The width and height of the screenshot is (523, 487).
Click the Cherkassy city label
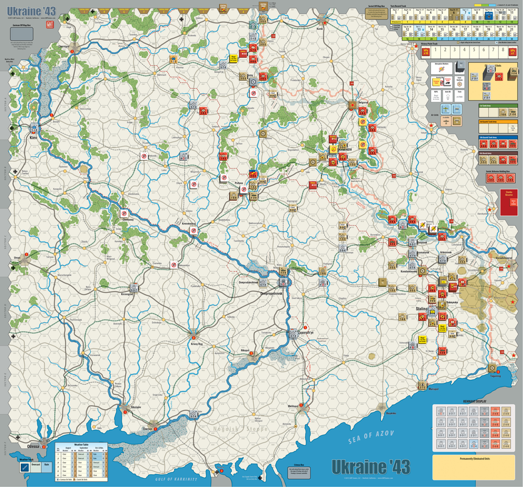[x=128, y=220]
